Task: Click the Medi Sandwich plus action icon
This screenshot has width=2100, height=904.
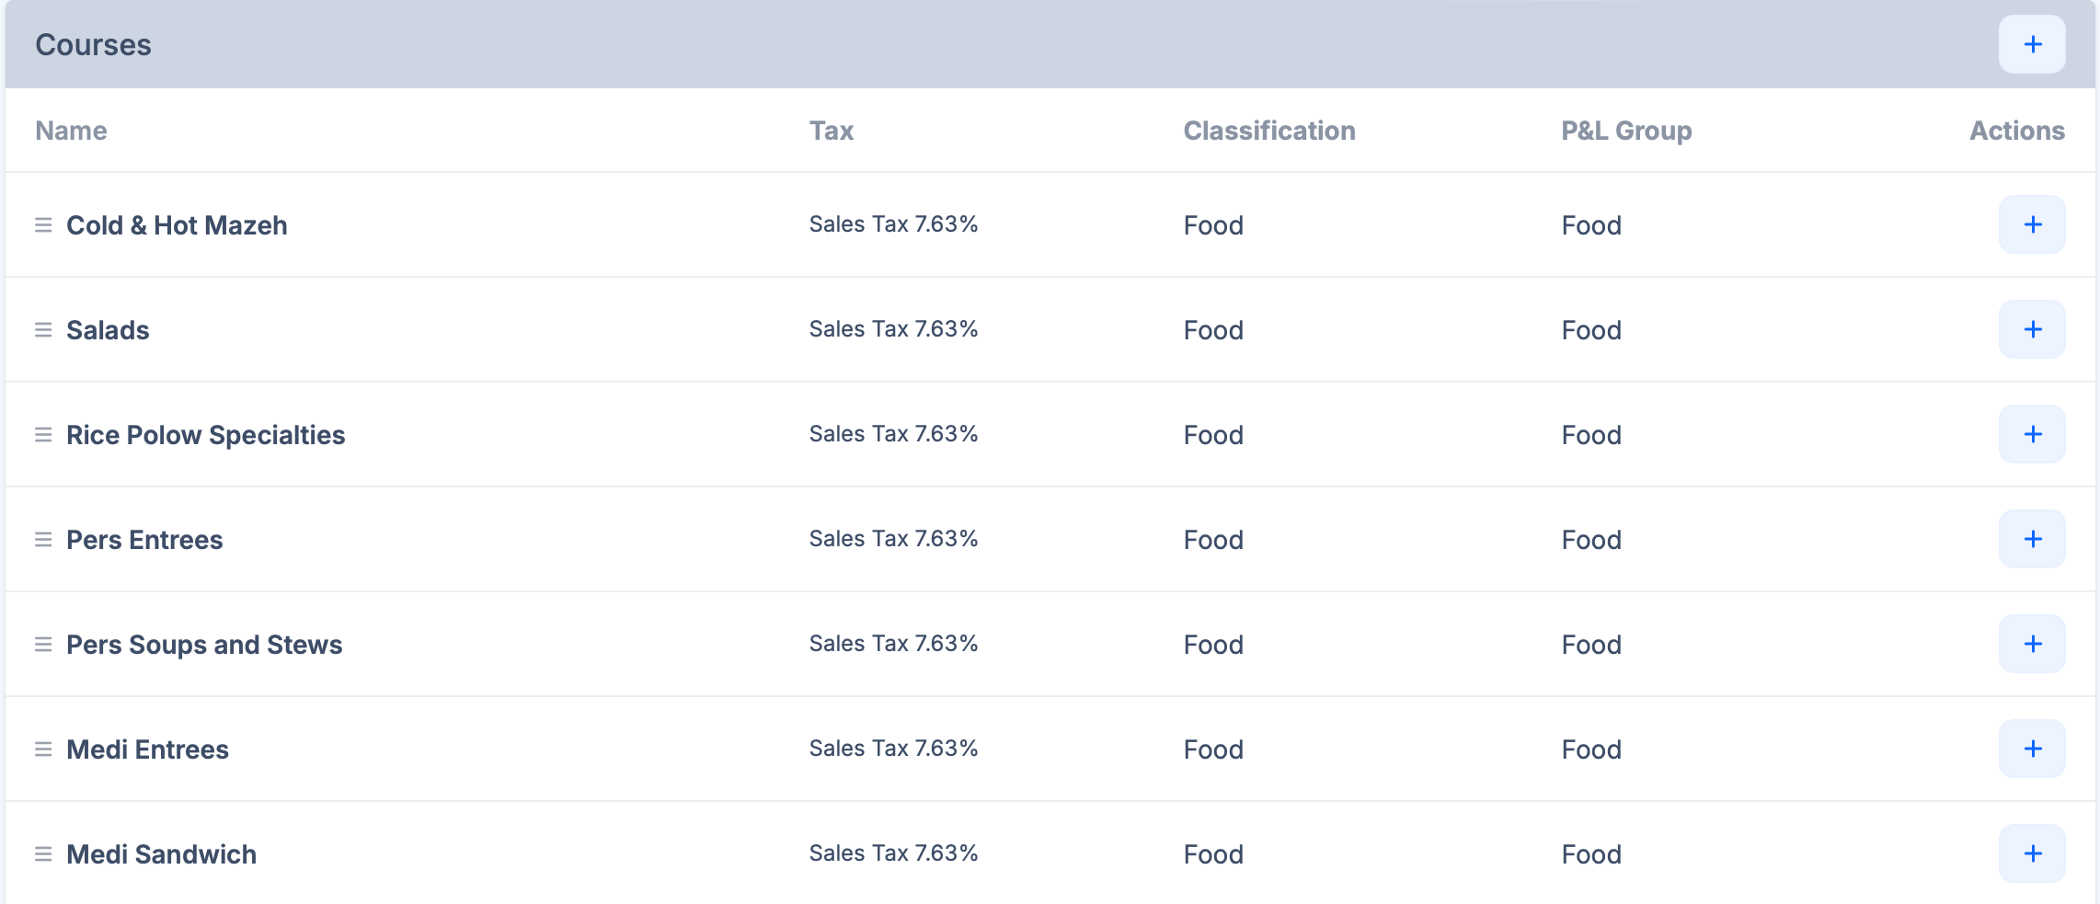Action: coord(2032,853)
